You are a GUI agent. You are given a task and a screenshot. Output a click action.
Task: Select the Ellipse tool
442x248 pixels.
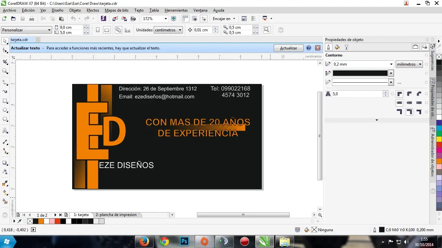click(x=5, y=110)
